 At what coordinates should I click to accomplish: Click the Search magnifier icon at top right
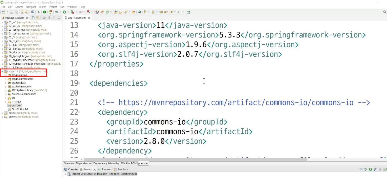click(x=385, y=12)
